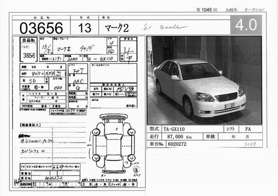This screenshot has height=196, width=278.
Task: Click the handwritten AAC entry
Action: [x=78, y=81]
